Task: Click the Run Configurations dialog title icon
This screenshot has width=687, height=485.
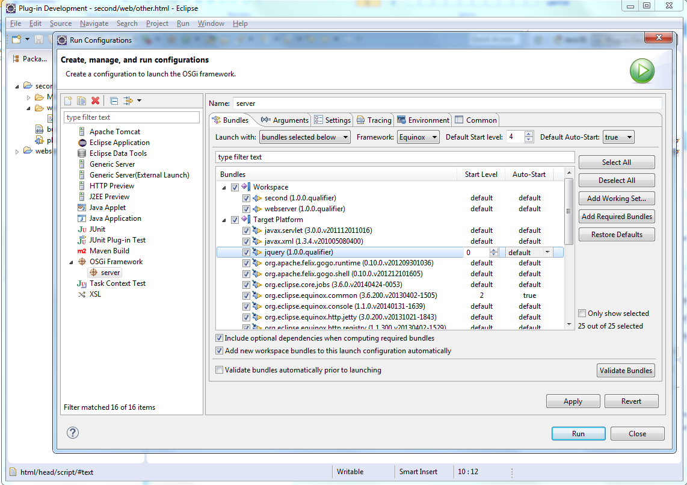Action: point(62,40)
